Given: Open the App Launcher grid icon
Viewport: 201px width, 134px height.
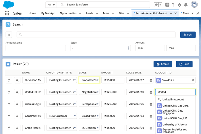Looking at the screenshot, I should click(x=7, y=13).
